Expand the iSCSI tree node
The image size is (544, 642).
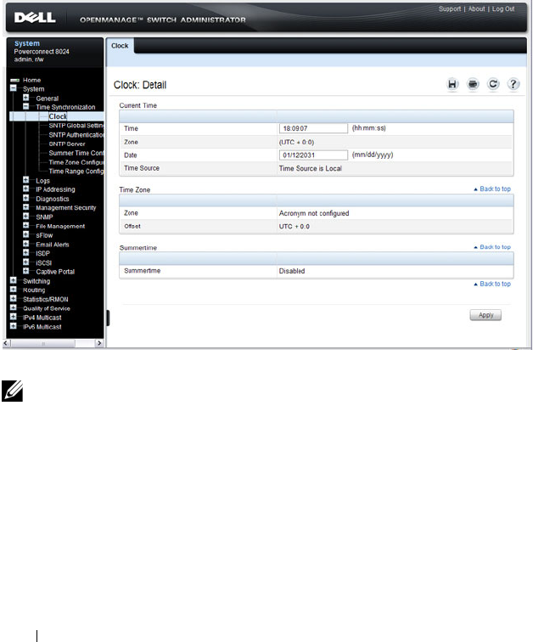point(25,262)
